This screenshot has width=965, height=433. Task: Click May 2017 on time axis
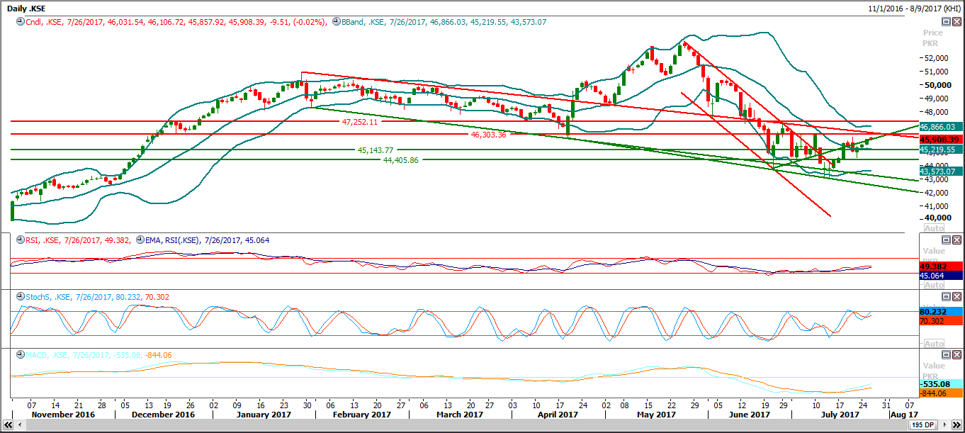coord(656,414)
